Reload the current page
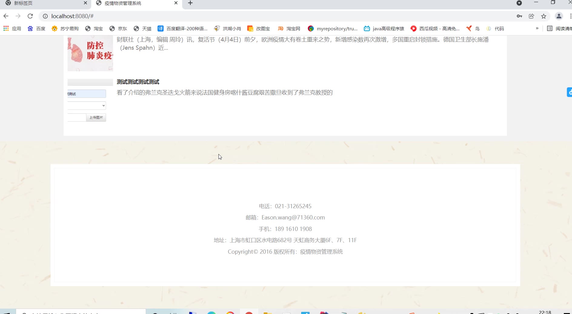This screenshot has height=314, width=572. click(x=30, y=16)
